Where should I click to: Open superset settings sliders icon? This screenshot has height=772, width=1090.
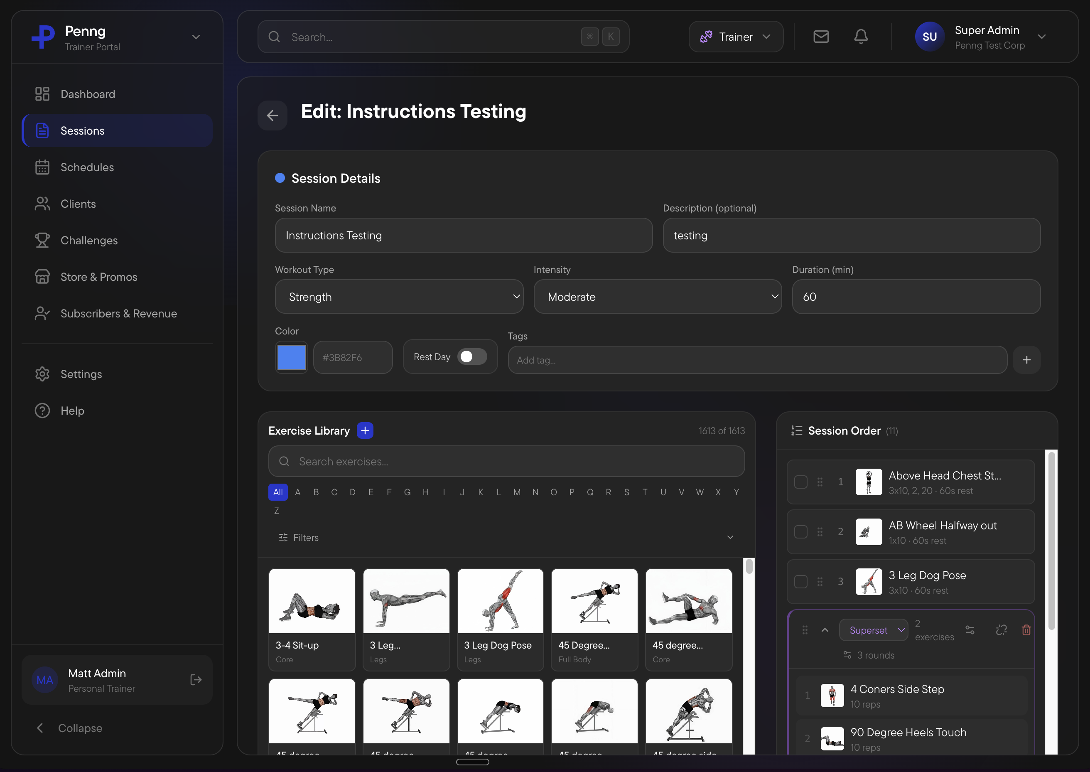pos(970,630)
